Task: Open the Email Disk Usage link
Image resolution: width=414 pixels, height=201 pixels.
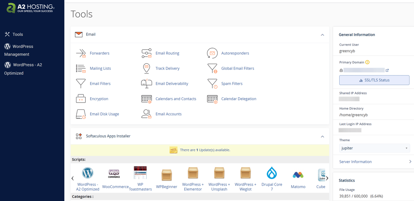Action: [x=104, y=114]
